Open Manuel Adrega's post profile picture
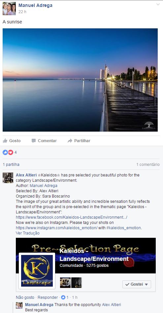163x313 pixels. coord(9,9)
